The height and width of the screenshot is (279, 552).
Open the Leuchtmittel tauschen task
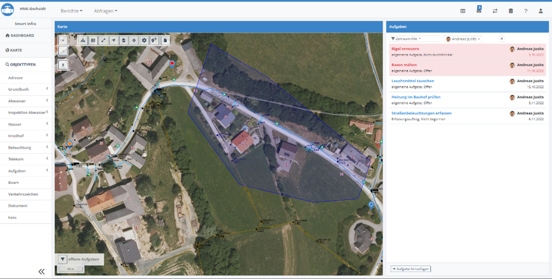click(x=412, y=81)
